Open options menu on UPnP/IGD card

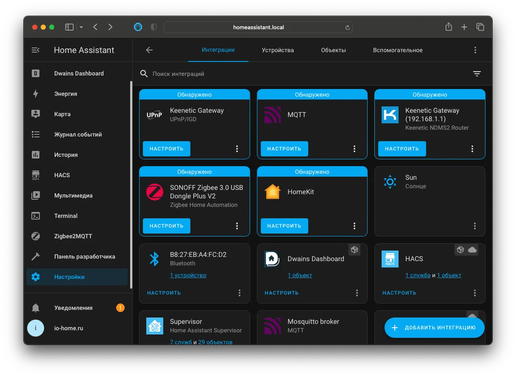[x=237, y=149]
